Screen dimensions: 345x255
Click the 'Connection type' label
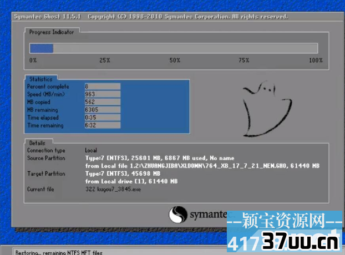[x=46, y=151]
